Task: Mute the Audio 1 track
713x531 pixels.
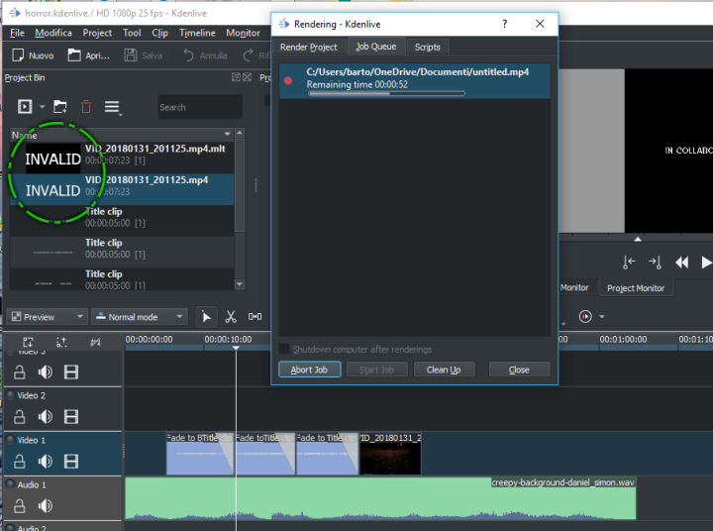Action: pos(45,506)
